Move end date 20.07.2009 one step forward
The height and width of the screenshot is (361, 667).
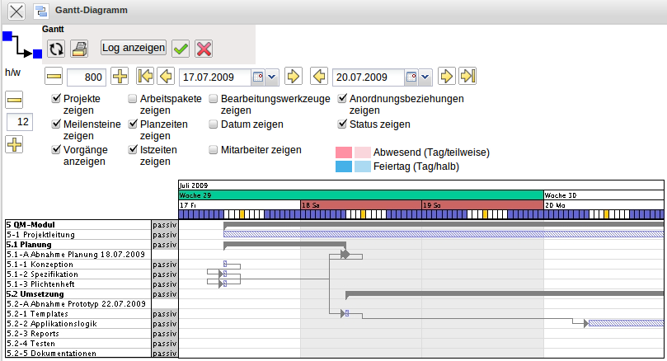click(446, 77)
